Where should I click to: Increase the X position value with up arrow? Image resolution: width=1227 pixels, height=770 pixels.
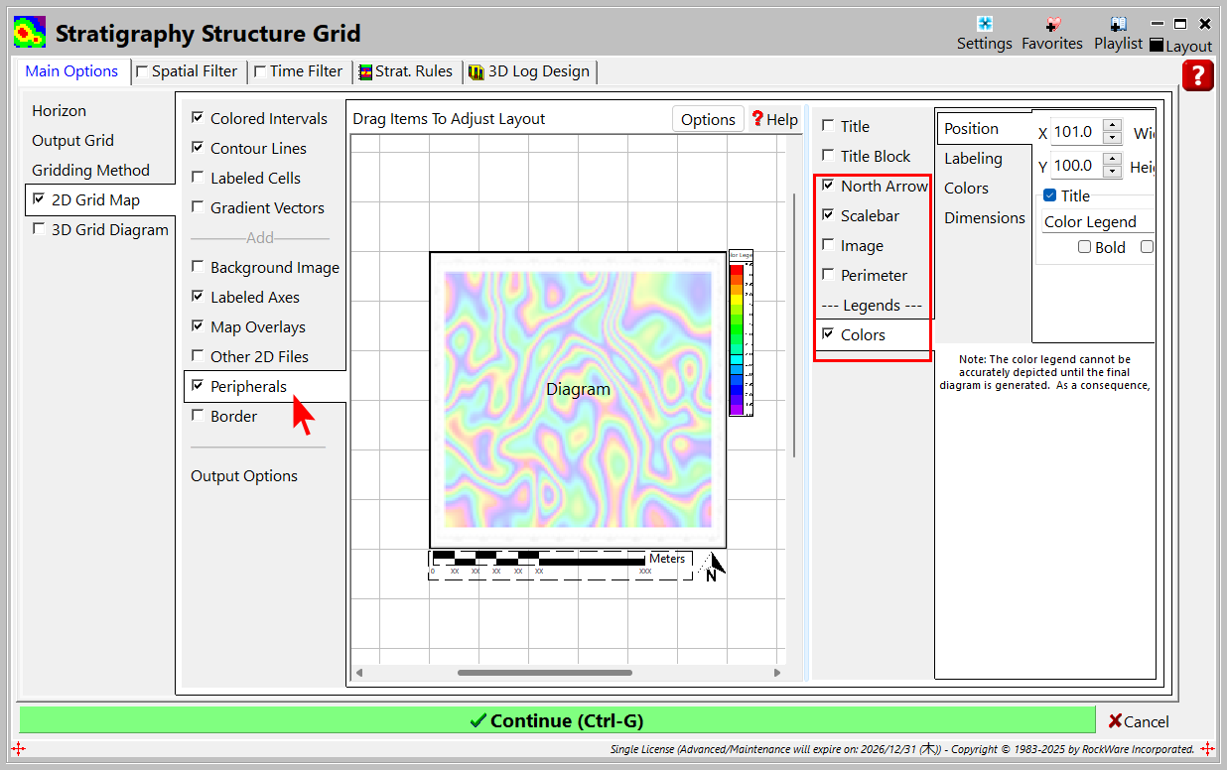point(1112,126)
